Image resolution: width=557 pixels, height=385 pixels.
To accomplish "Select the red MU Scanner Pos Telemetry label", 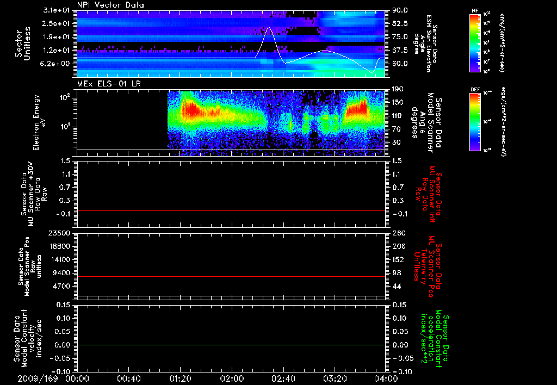I will [429, 266].
